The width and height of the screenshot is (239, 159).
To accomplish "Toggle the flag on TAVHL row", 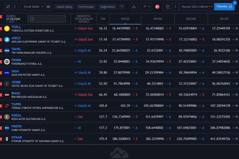I will click(x=1, y=51).
